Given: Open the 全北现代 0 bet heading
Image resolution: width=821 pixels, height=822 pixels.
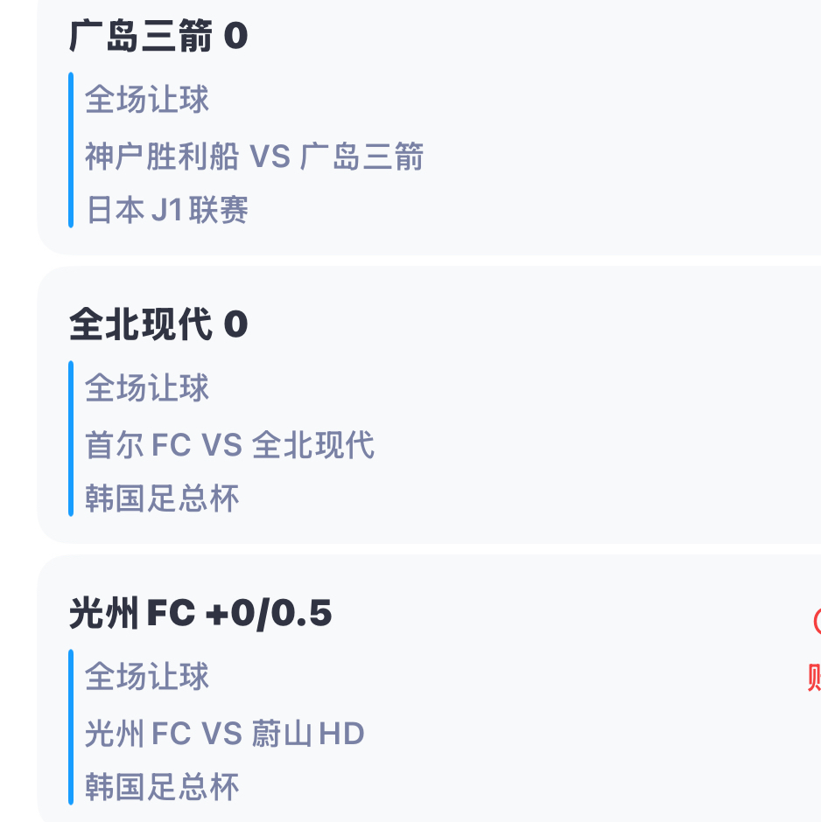Looking at the screenshot, I should [158, 324].
